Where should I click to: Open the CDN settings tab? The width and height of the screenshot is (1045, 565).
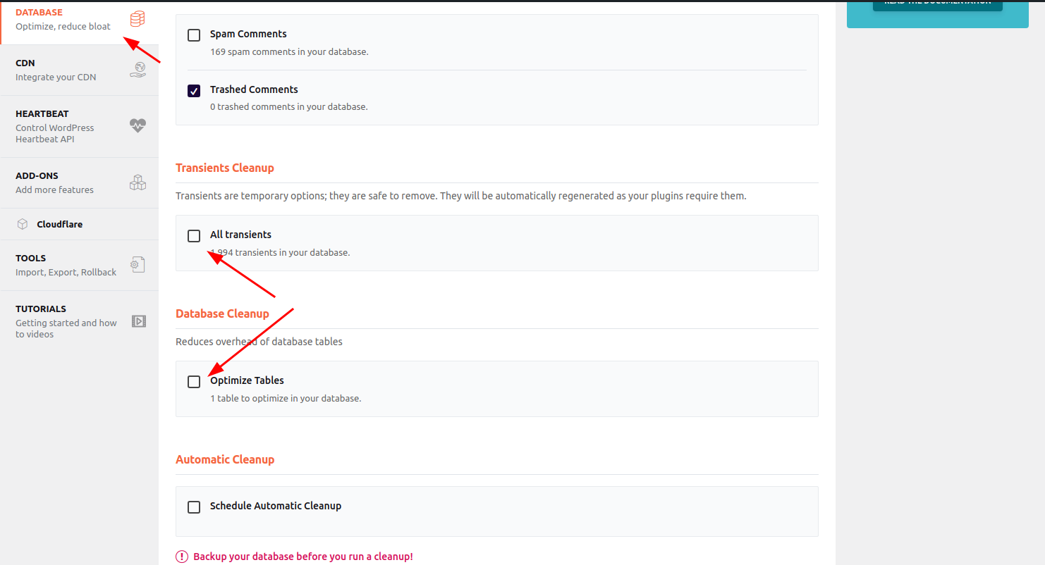56,70
